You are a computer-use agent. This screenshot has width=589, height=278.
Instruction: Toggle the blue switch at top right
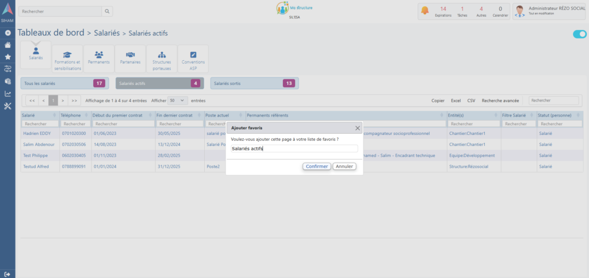pos(579,34)
